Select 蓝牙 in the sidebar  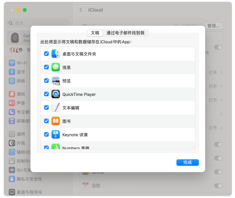click(21, 72)
